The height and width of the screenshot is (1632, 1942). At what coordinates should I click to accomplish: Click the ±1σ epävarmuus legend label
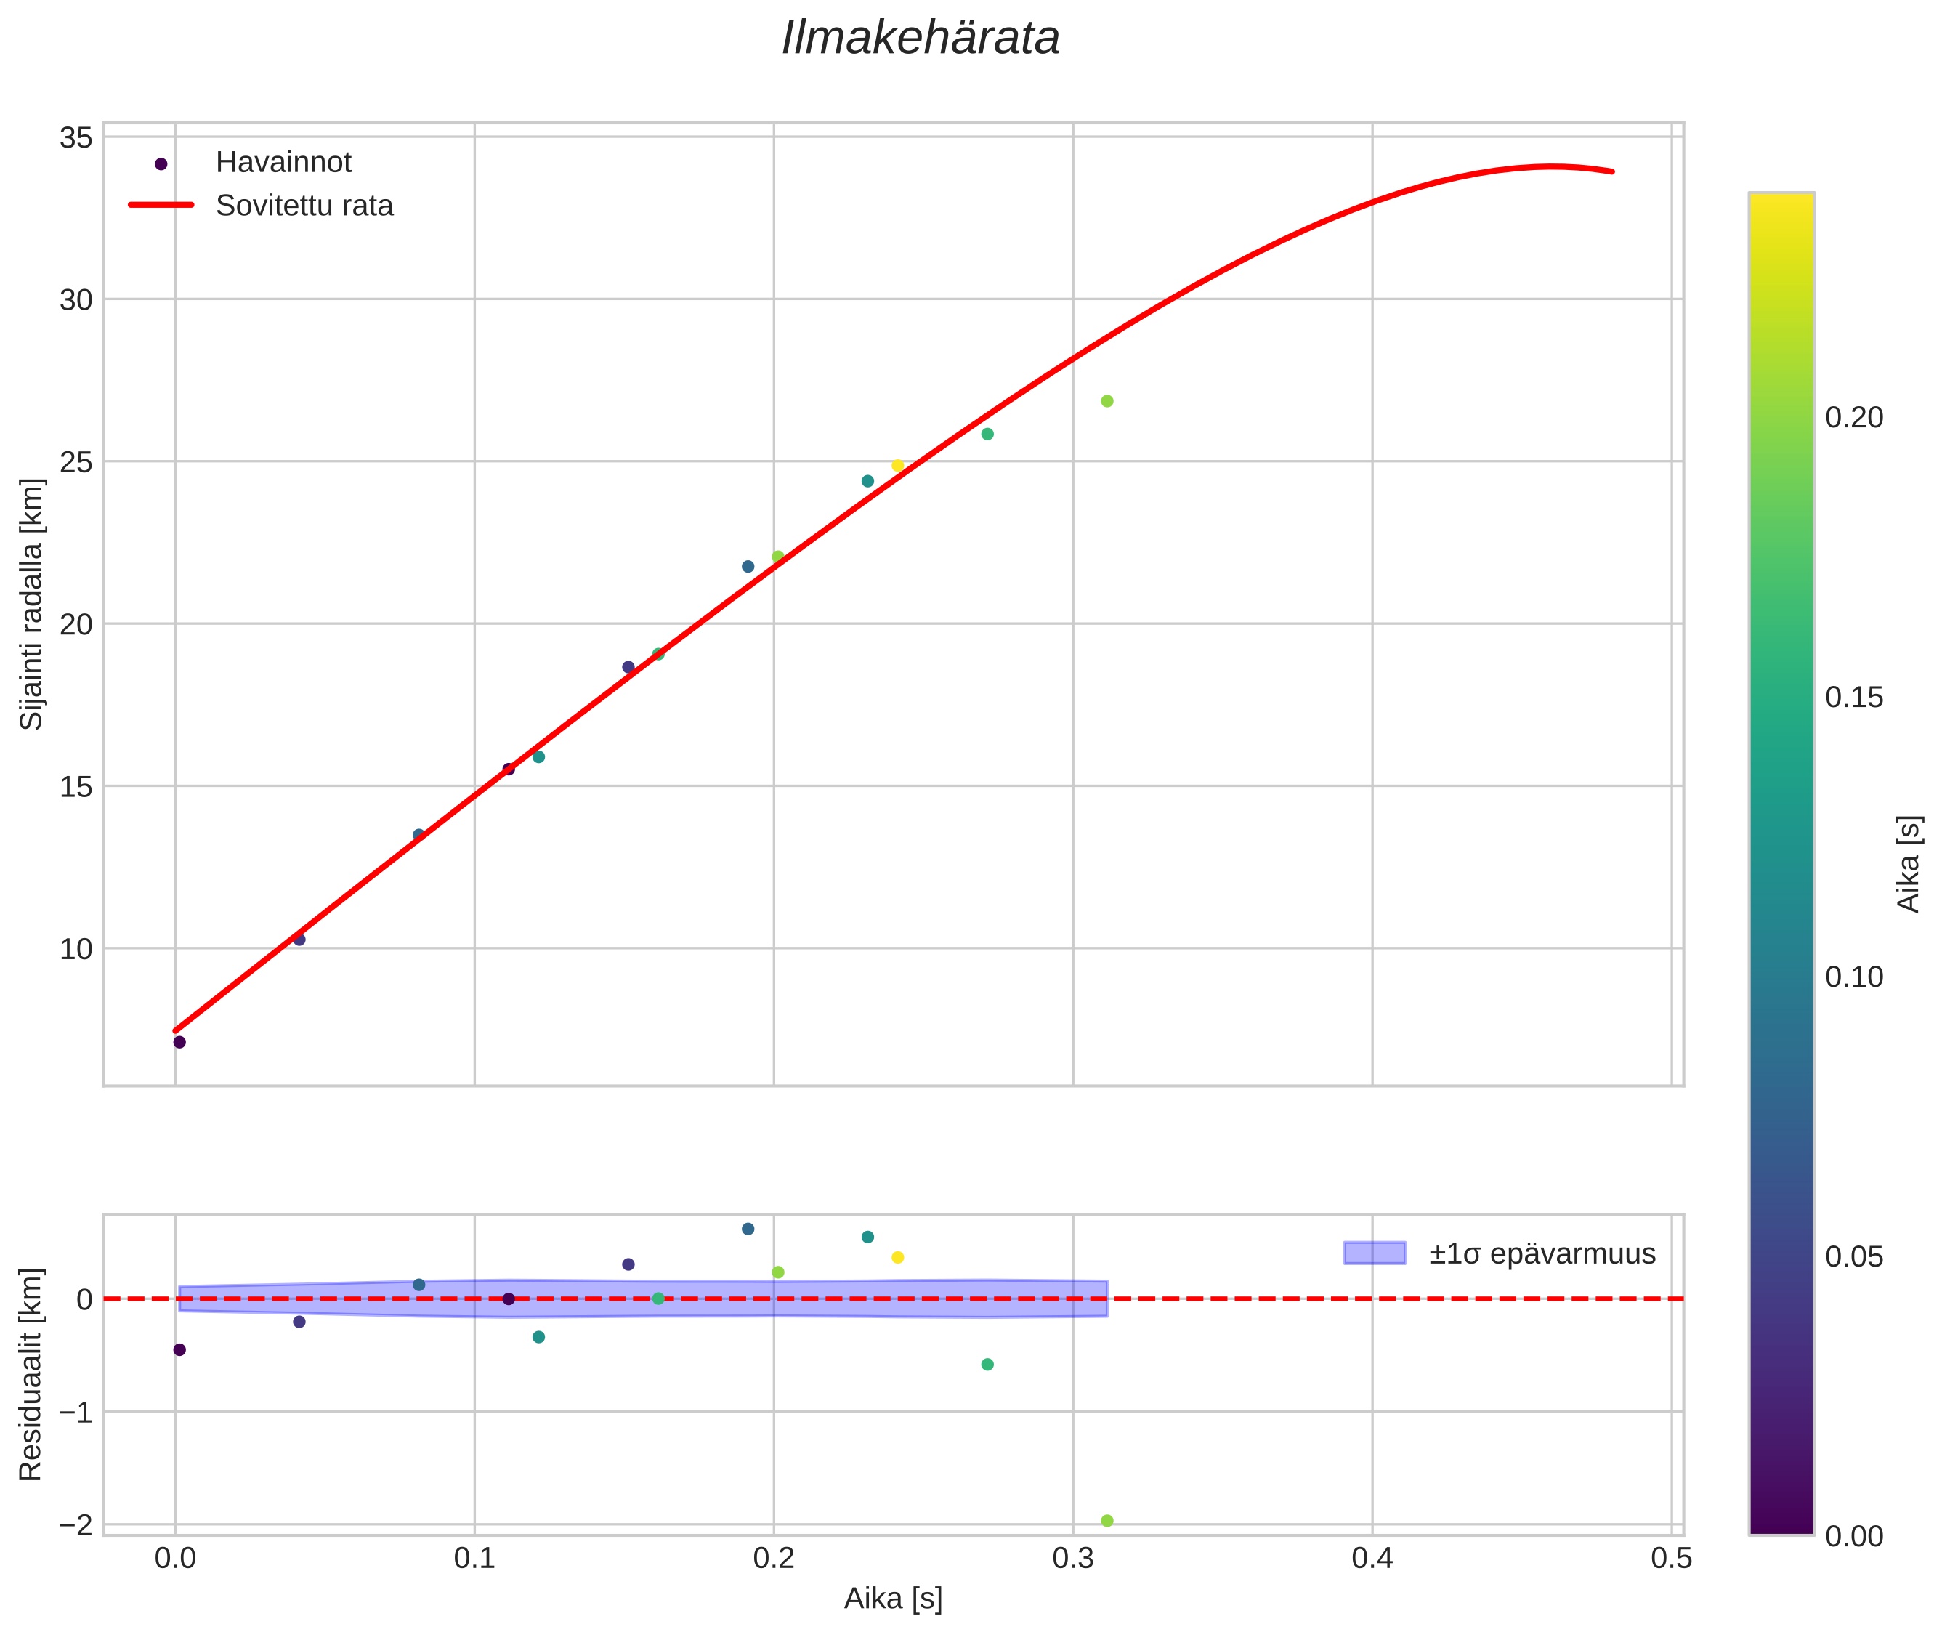[1542, 1255]
